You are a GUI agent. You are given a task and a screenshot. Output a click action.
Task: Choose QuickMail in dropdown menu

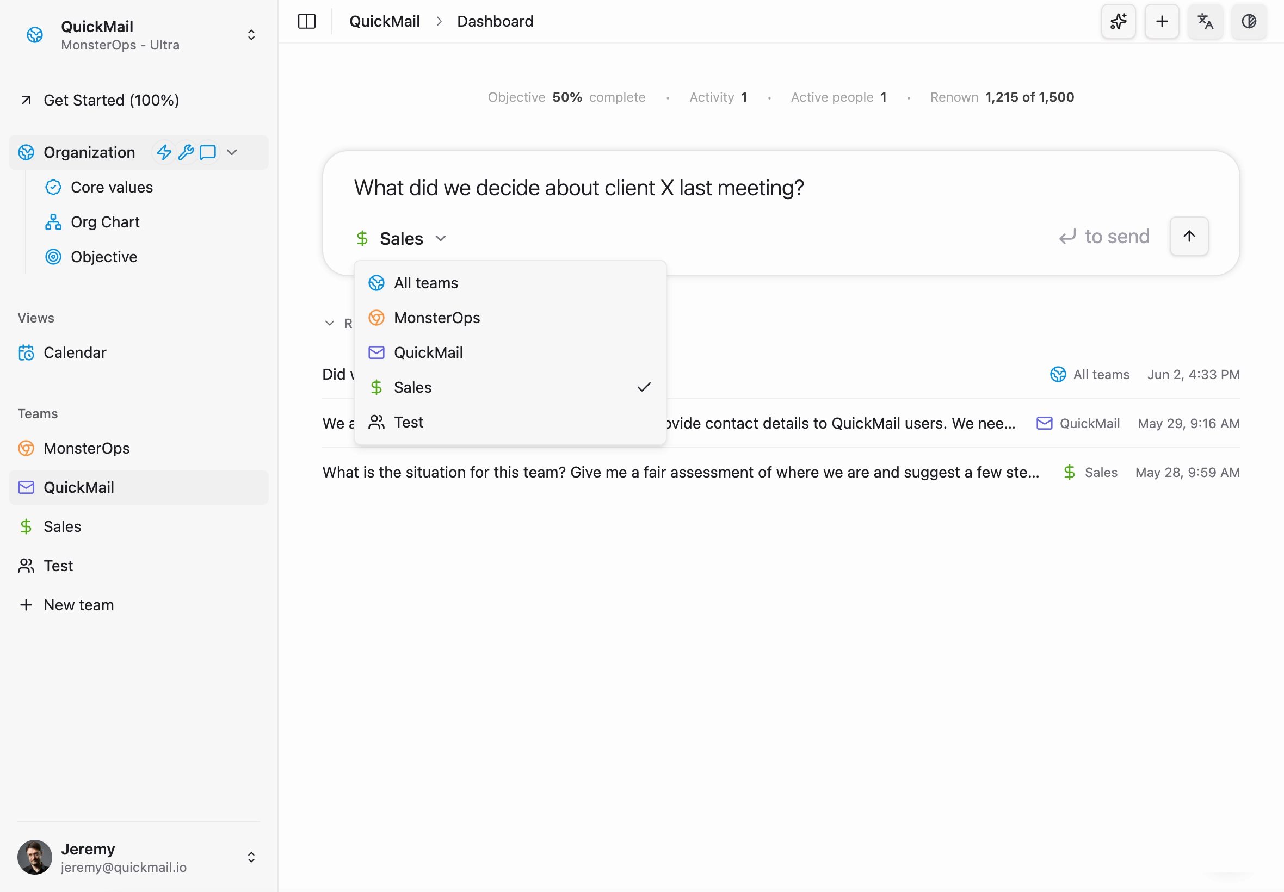pos(510,352)
